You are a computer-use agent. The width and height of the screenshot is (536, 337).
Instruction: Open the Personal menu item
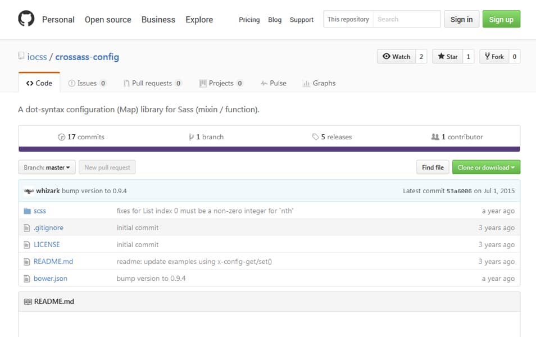tap(58, 20)
